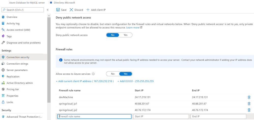Collapse the left navigation sidebar

(48, 10)
